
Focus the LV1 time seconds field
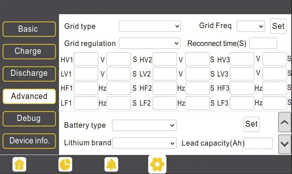(x=119, y=74)
